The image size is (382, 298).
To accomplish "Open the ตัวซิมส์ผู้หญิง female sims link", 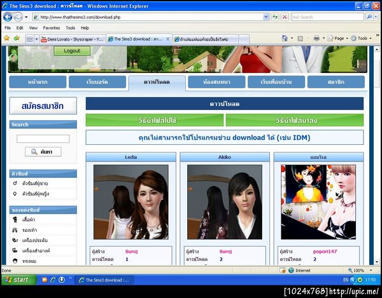I will 36,194.
